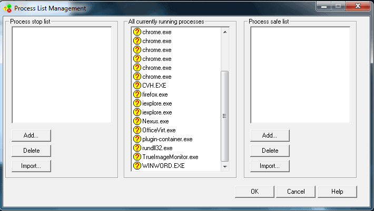
Task: Cancel the Process List Management dialog
Action: [296, 192]
